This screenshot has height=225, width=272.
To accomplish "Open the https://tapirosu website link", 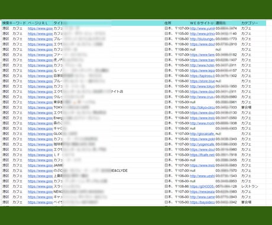I will tap(202, 76).
